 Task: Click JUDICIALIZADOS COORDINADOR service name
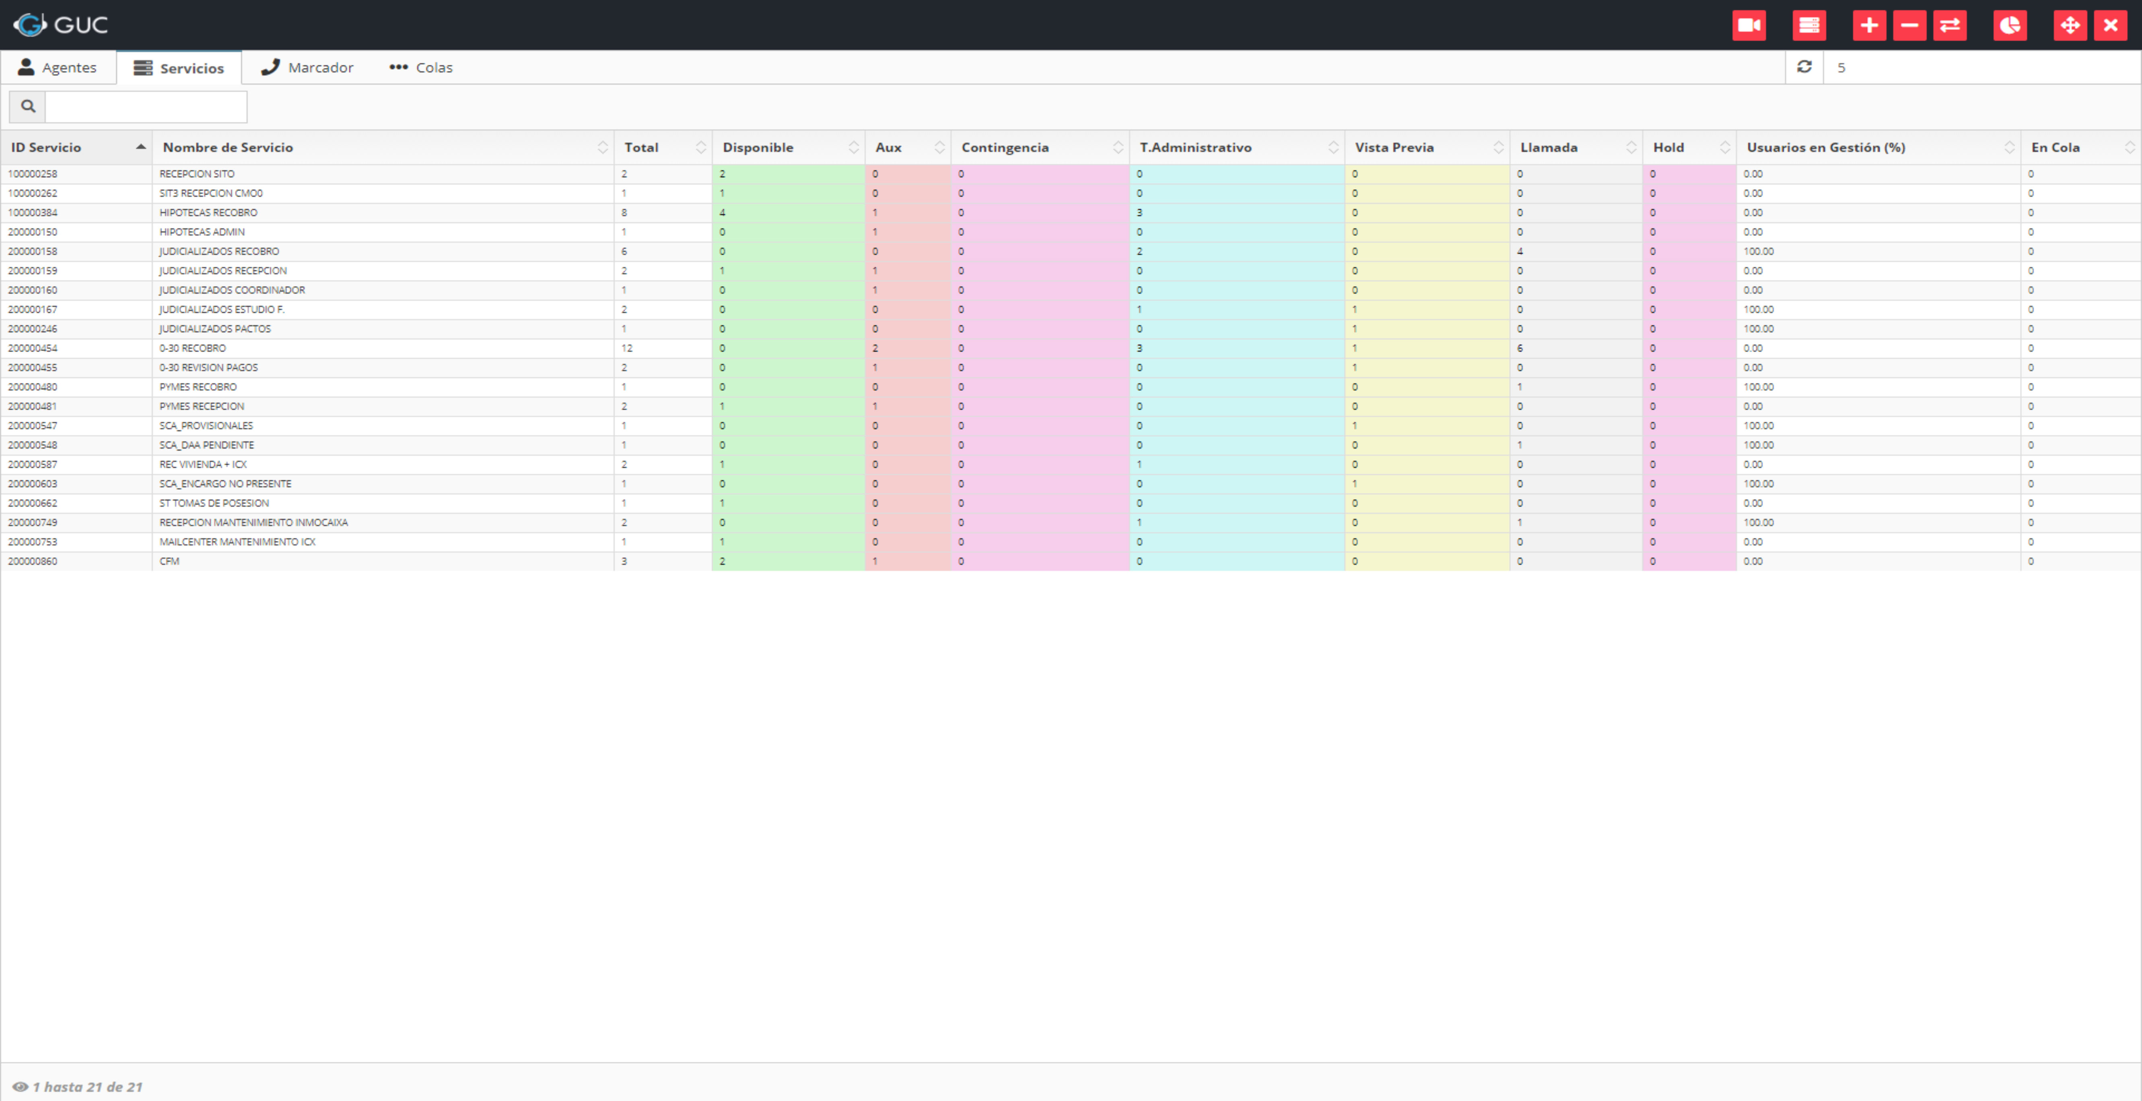pyautogui.click(x=232, y=290)
